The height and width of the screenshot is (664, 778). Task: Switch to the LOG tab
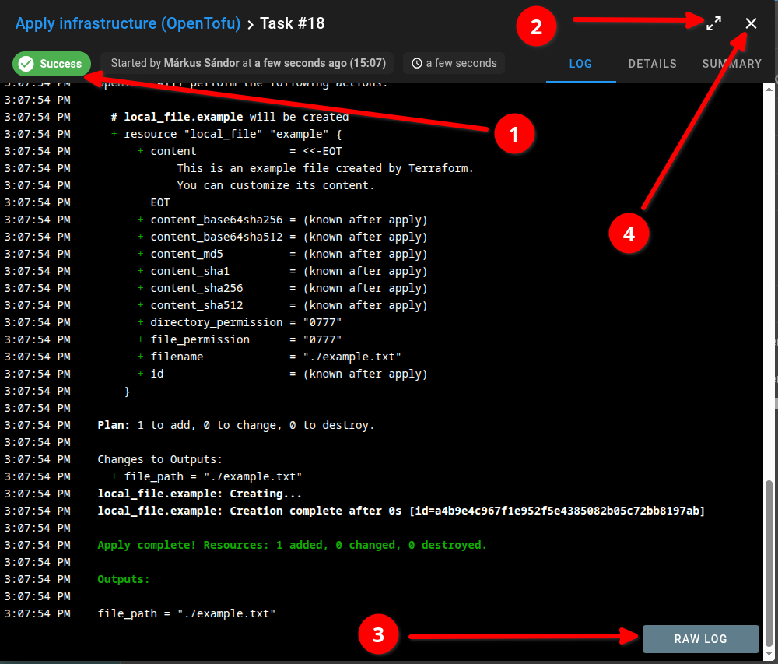coord(580,64)
